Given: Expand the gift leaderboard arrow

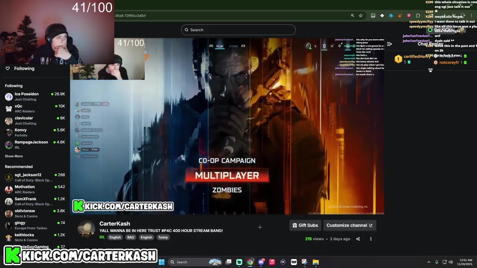Looking at the screenshot, I should pyautogui.click(x=430, y=70).
